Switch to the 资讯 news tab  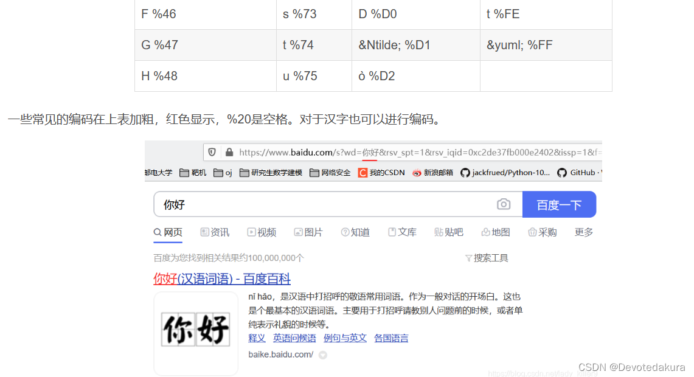214,232
